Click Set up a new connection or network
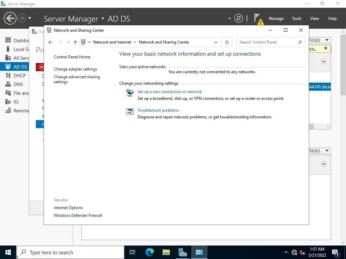 (170, 92)
